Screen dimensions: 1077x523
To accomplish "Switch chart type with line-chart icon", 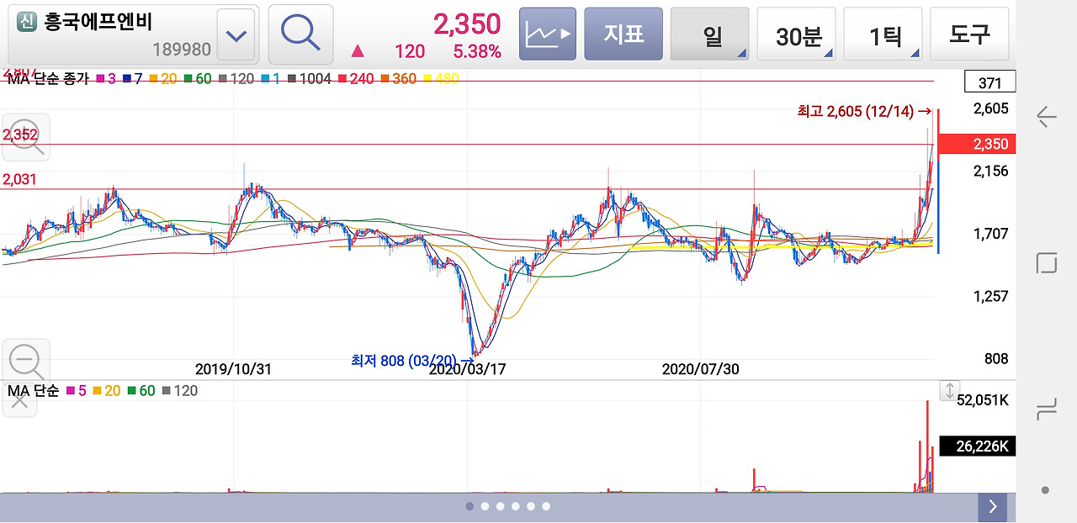I will tap(548, 34).
